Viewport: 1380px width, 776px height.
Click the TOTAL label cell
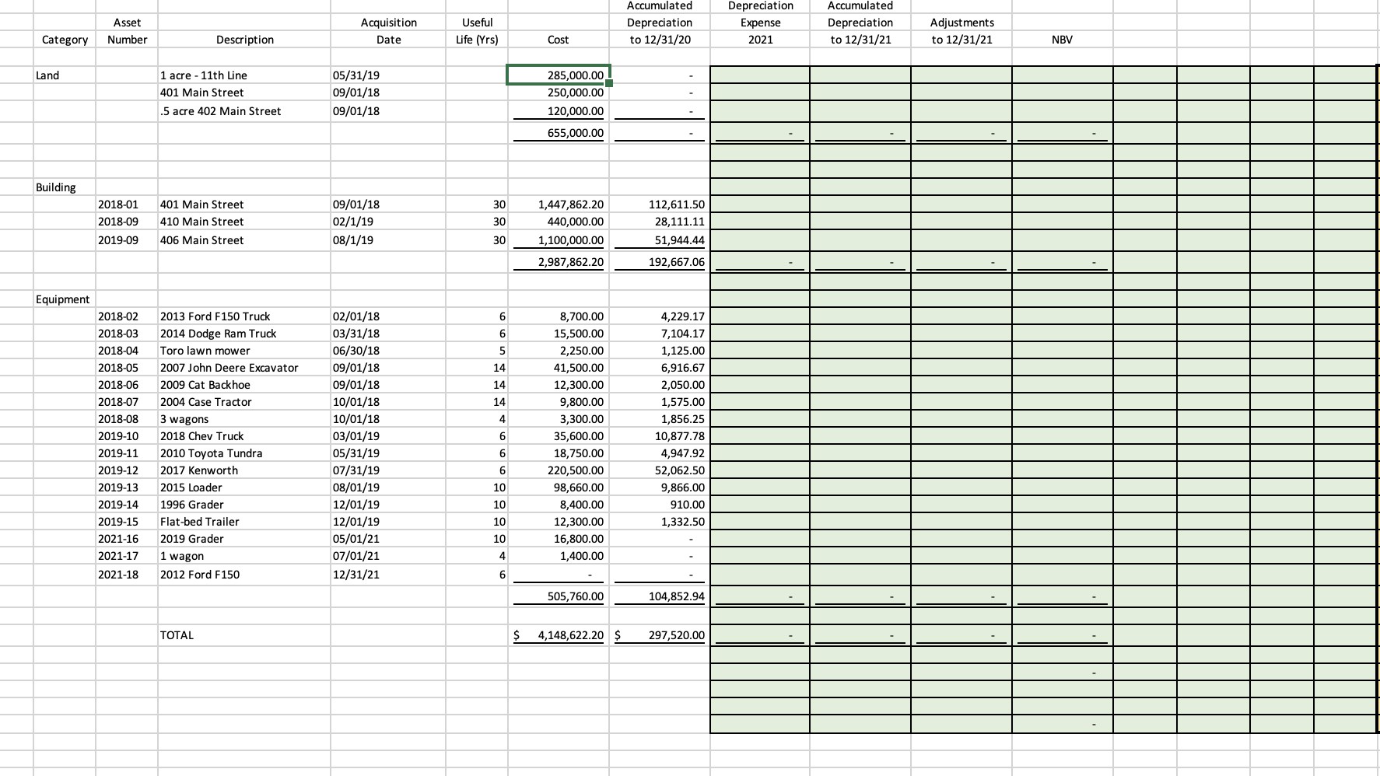pyautogui.click(x=177, y=634)
